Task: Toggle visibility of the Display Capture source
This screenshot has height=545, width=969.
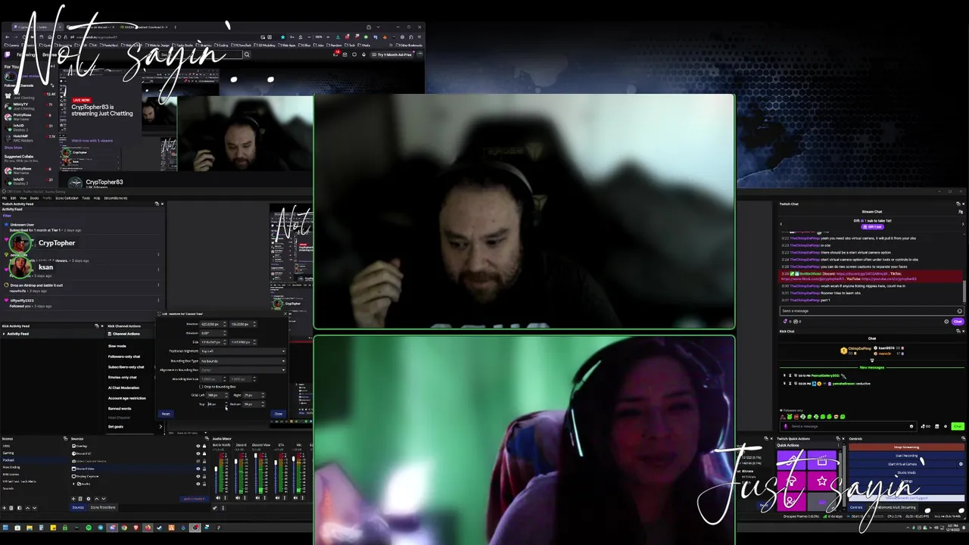Action: pos(198,476)
